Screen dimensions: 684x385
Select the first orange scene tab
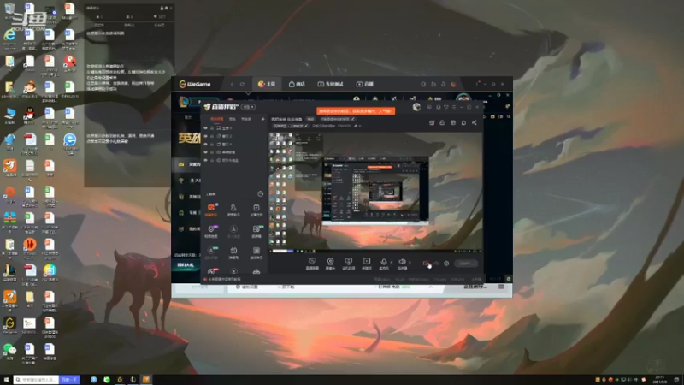(x=217, y=119)
